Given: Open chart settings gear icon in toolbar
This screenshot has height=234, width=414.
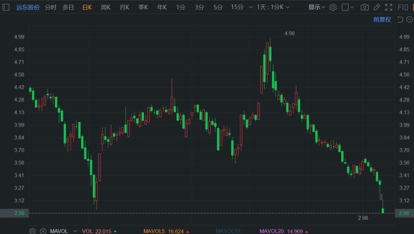Looking at the screenshot, I should pyautogui.click(x=333, y=7).
